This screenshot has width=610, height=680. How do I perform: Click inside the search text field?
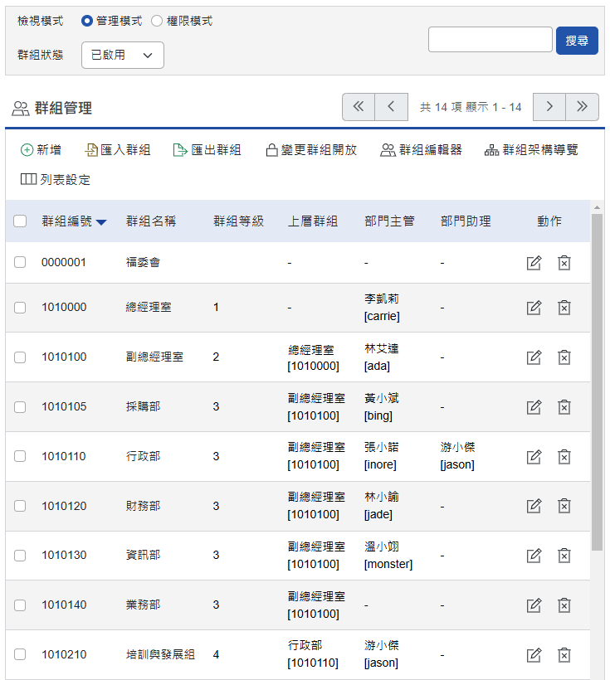pyautogui.click(x=490, y=39)
